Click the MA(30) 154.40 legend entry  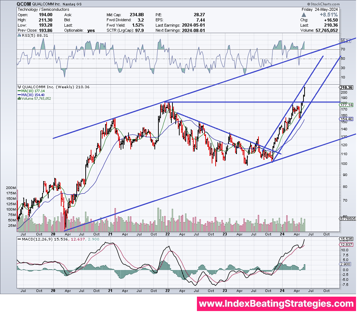[33, 95]
